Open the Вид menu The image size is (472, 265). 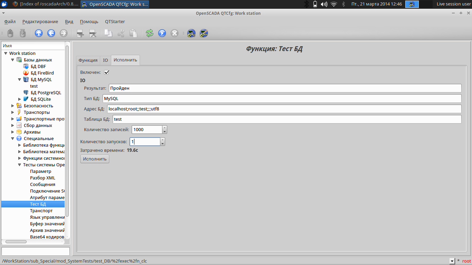69,21
